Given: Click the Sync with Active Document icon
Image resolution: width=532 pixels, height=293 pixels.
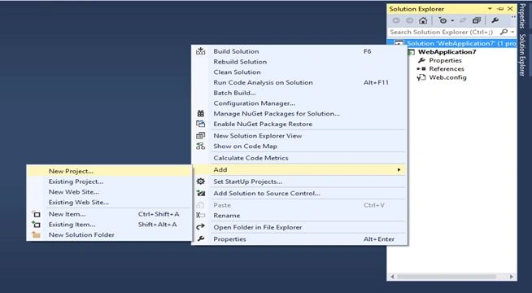Looking at the screenshot, I should click(462, 20).
